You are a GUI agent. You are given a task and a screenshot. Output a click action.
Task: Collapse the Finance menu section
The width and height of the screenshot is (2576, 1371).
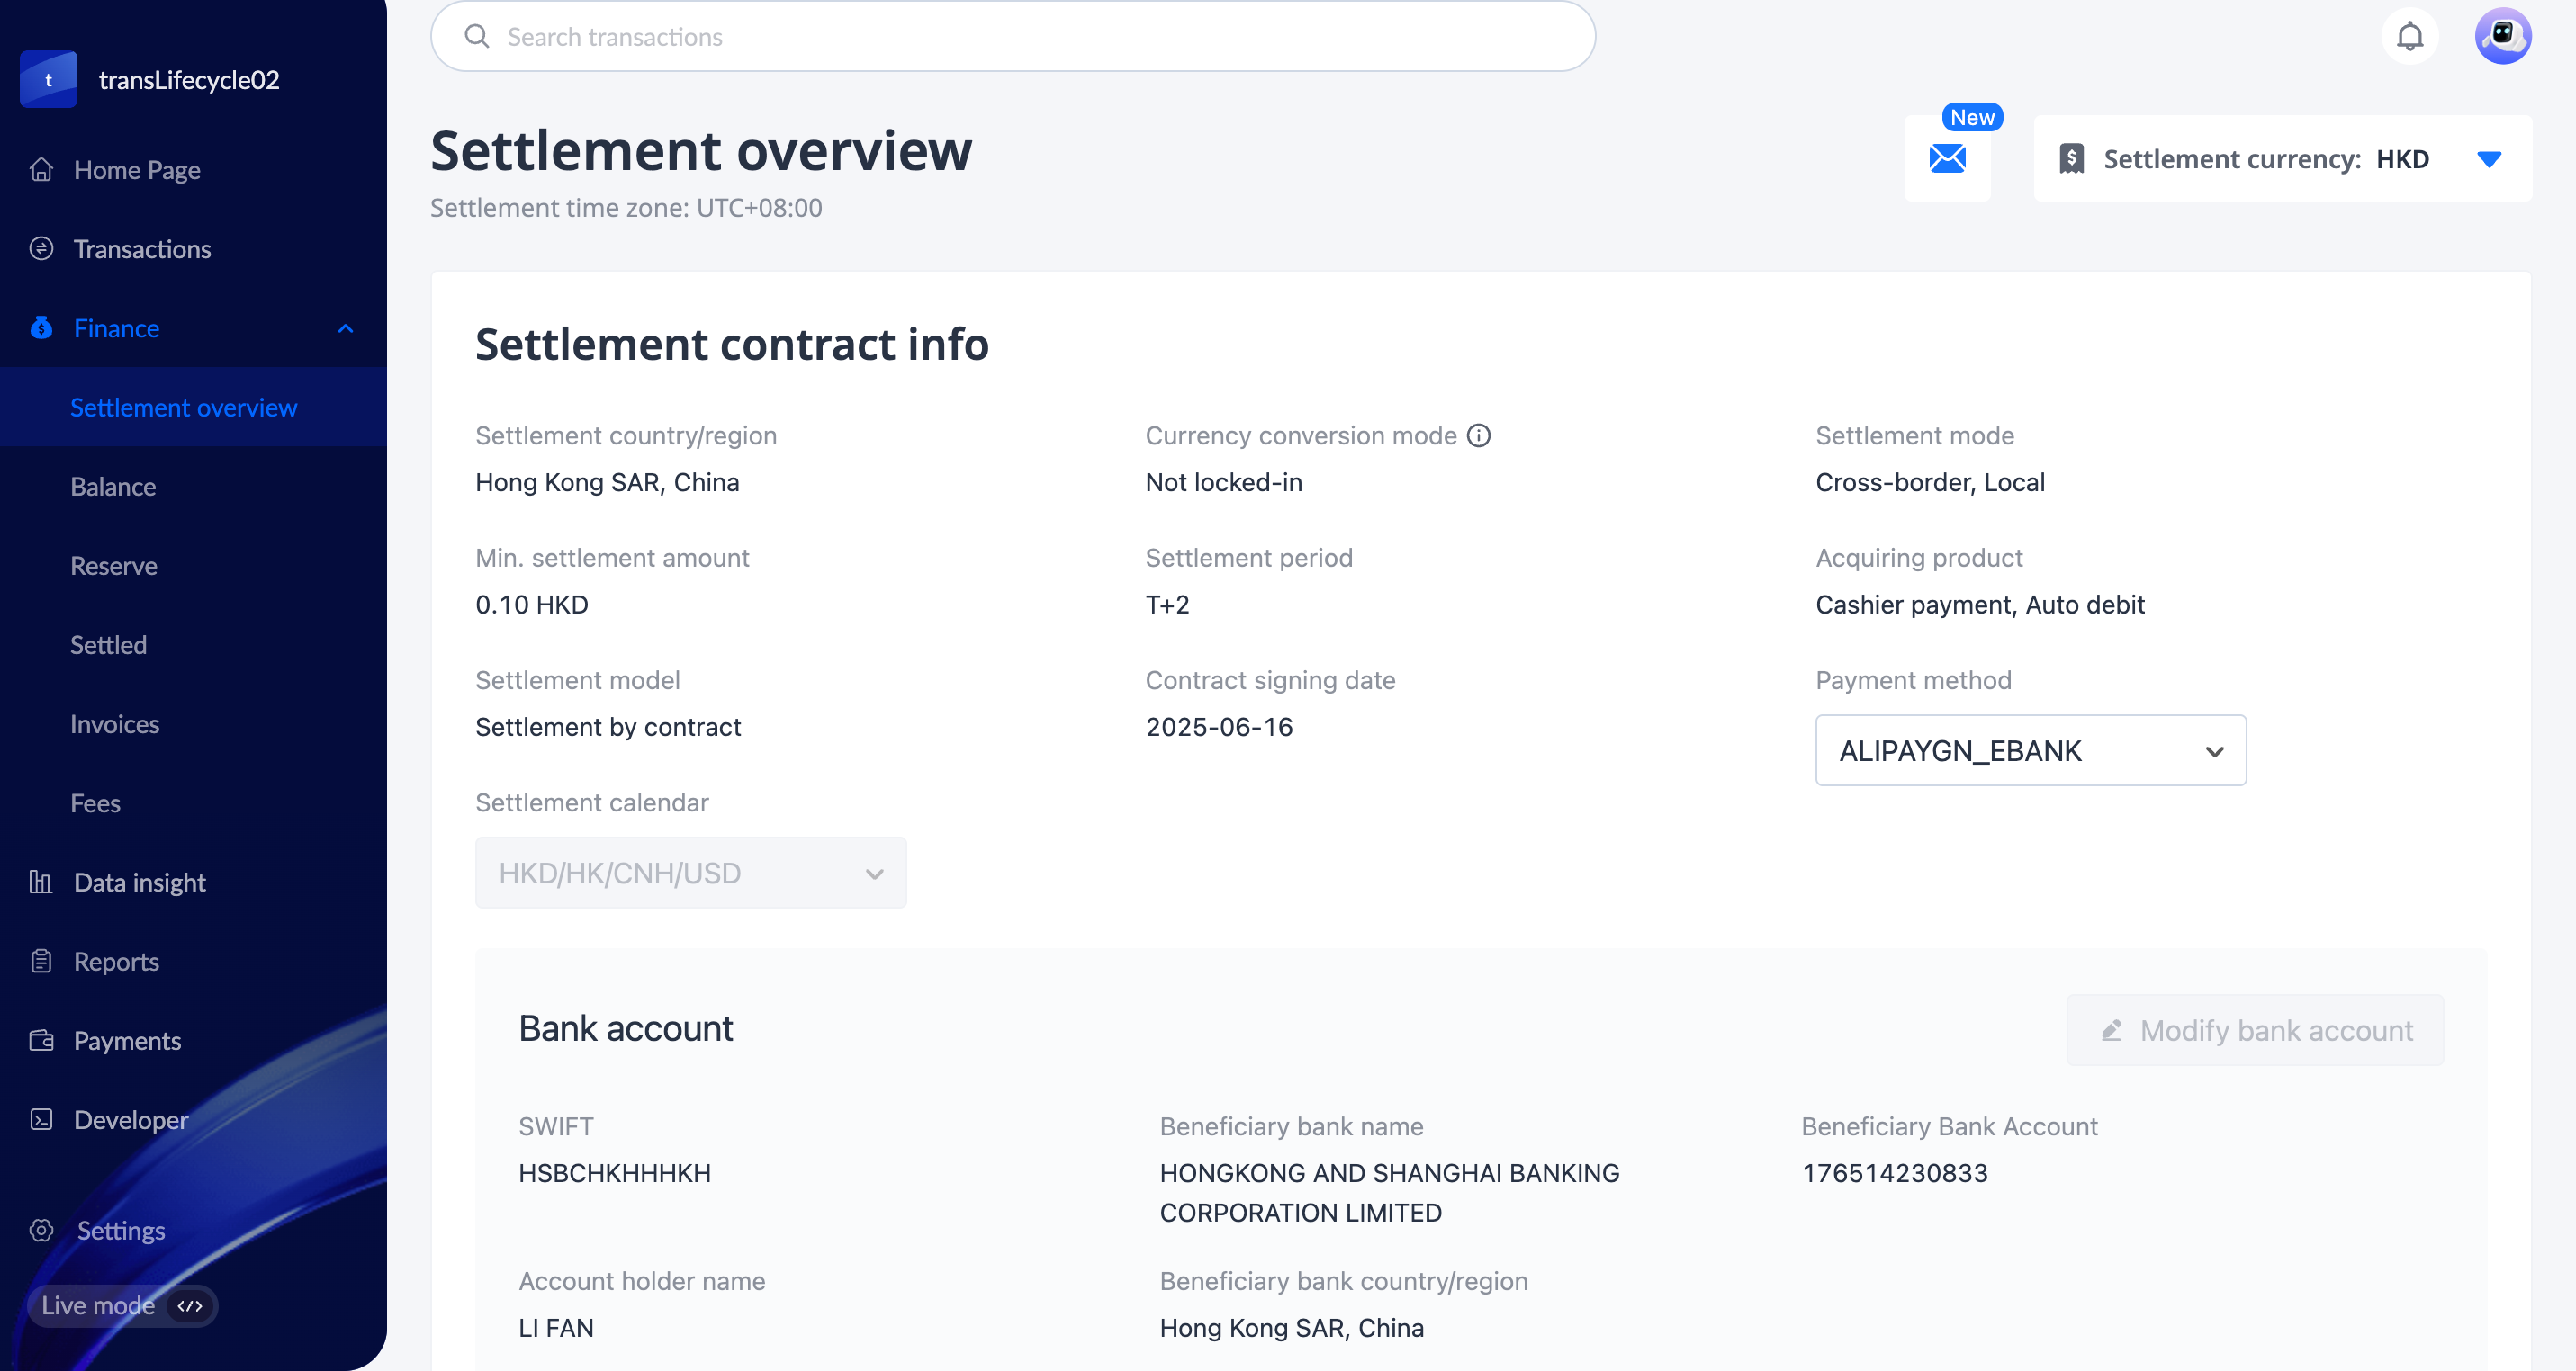tap(345, 328)
